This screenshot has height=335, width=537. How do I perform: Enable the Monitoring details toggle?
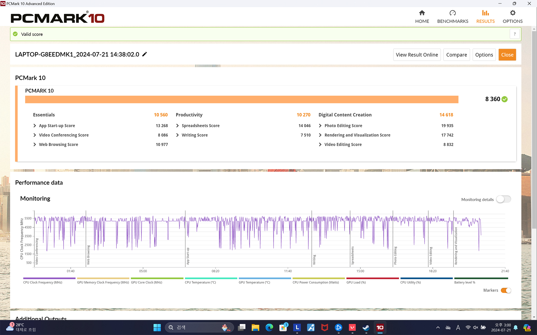coord(503,199)
